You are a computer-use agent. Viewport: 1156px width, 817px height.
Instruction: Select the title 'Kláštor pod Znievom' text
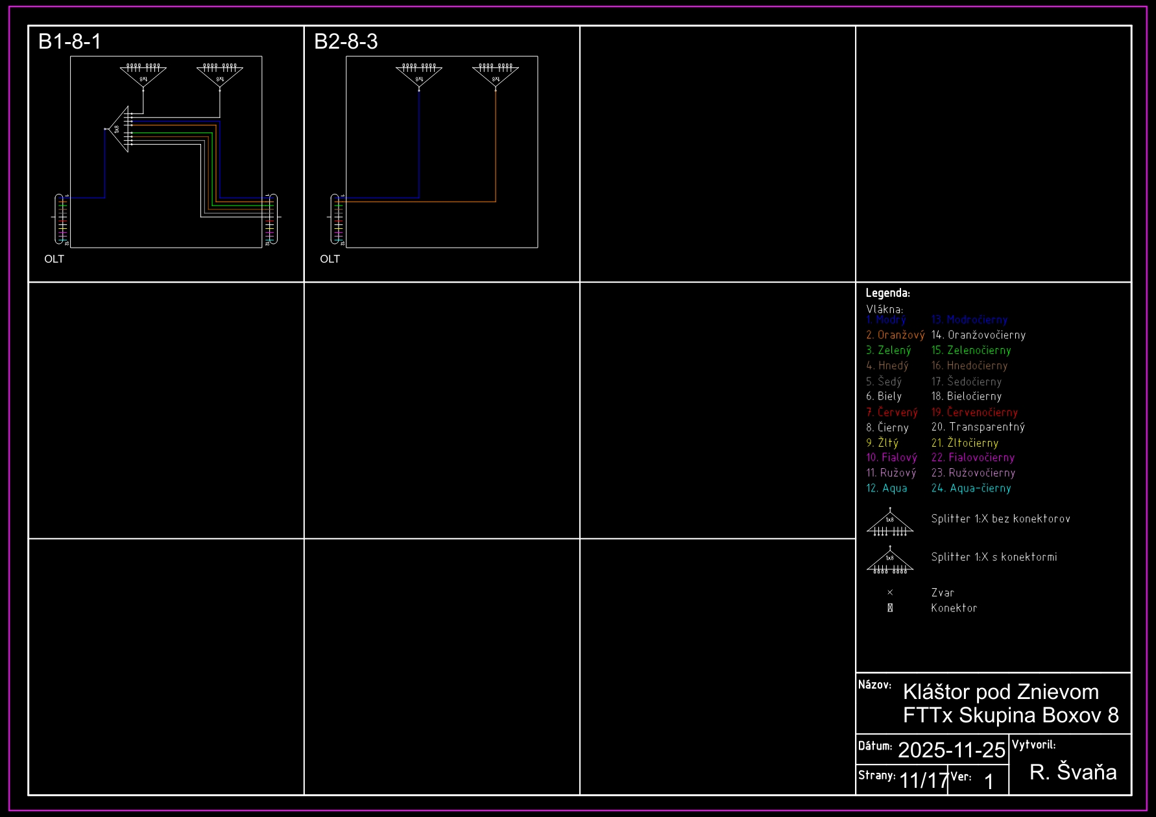1000,692
